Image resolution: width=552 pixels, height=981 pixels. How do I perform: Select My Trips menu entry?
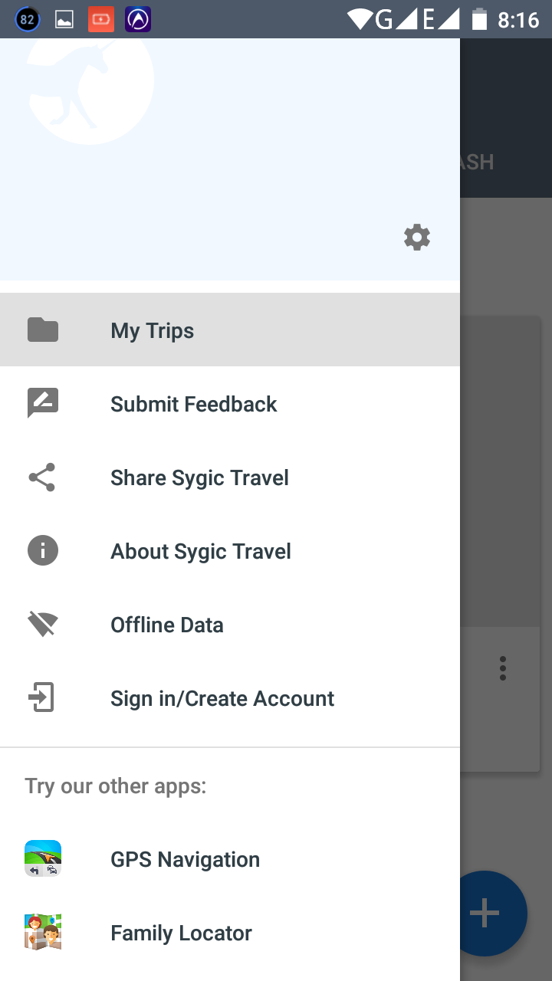point(153,330)
